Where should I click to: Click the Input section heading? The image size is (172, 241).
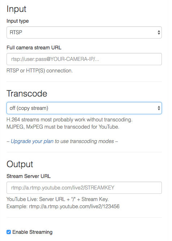pyautogui.click(x=16, y=9)
